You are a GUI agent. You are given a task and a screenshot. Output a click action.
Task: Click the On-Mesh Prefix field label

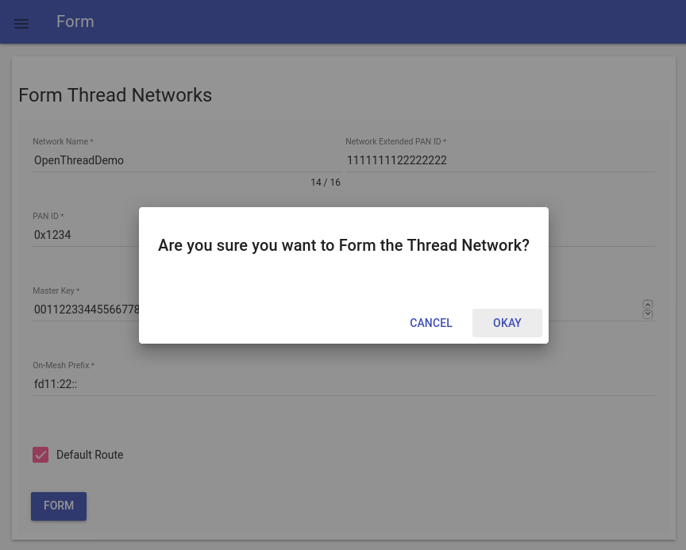pos(64,365)
